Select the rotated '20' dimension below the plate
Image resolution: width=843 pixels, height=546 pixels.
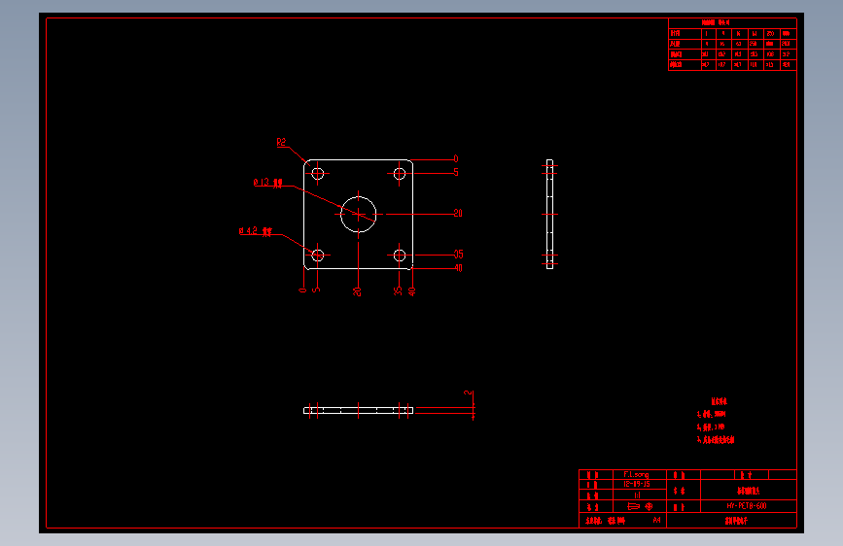[x=357, y=291]
